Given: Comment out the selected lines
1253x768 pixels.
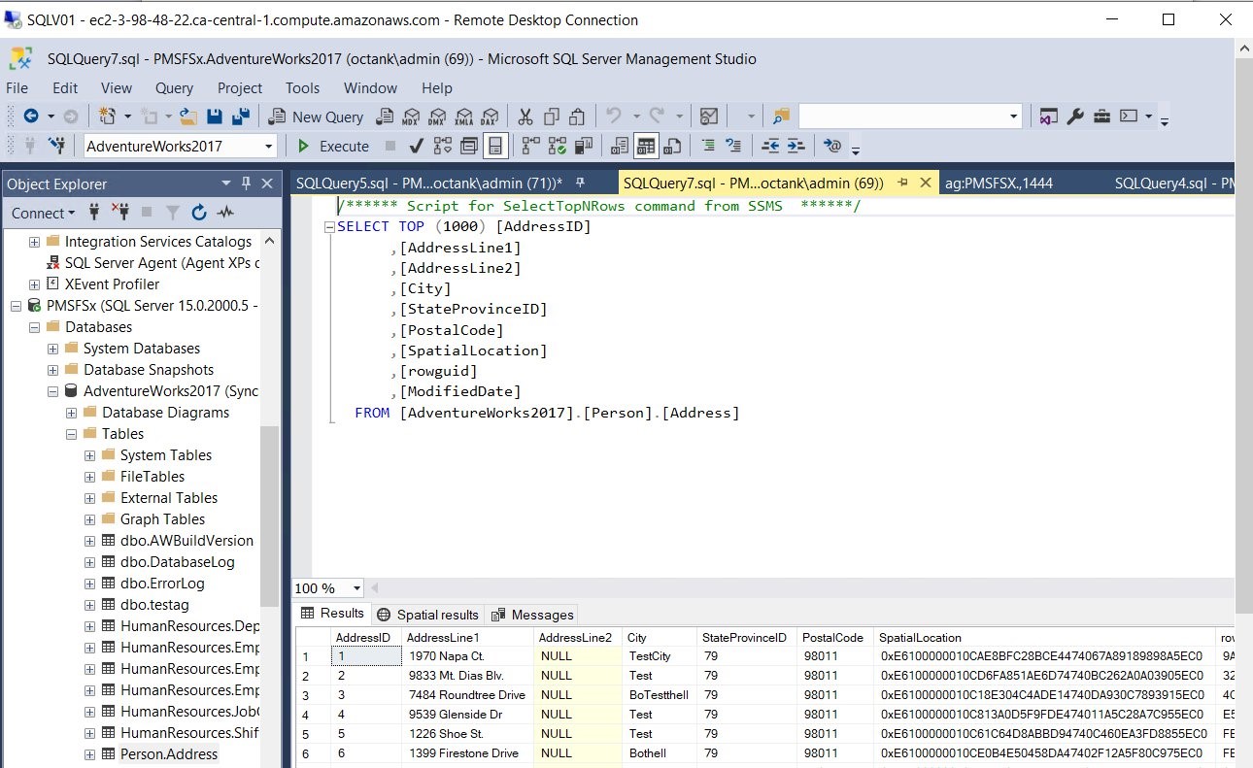Looking at the screenshot, I should click(x=708, y=146).
